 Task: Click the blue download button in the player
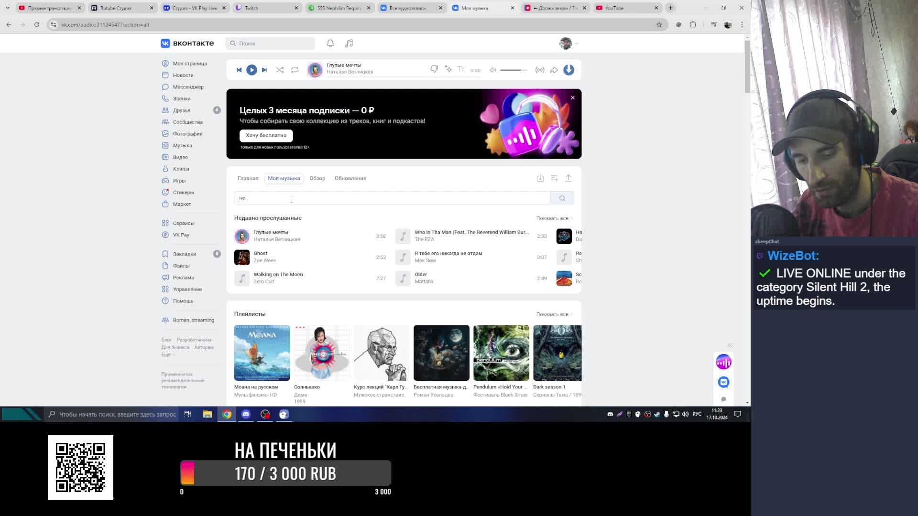(x=568, y=70)
